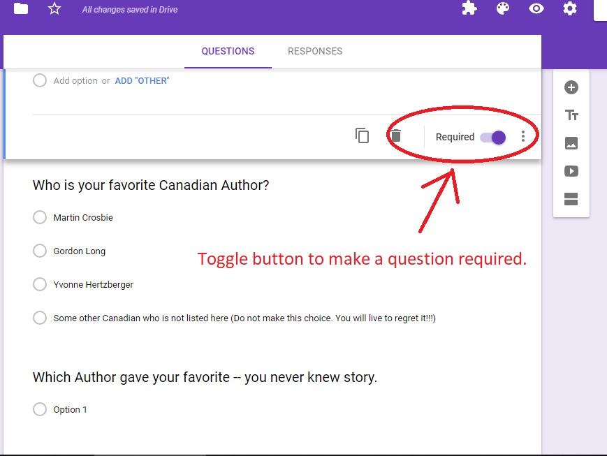This screenshot has width=607, height=456.
Task: Select the Martin Crosbie radio option
Action: coord(40,217)
